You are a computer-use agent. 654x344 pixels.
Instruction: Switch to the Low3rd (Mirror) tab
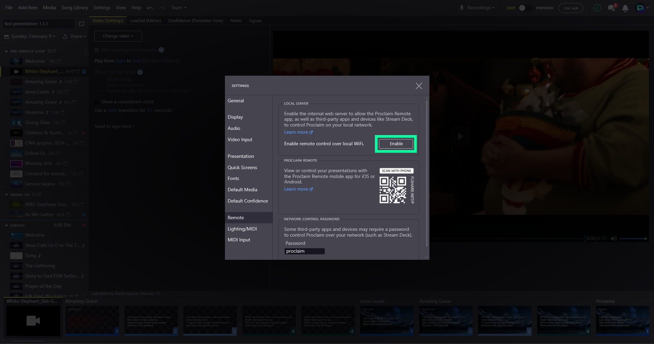[146, 20]
